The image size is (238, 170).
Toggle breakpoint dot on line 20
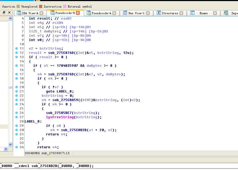click(x=17, y=87)
